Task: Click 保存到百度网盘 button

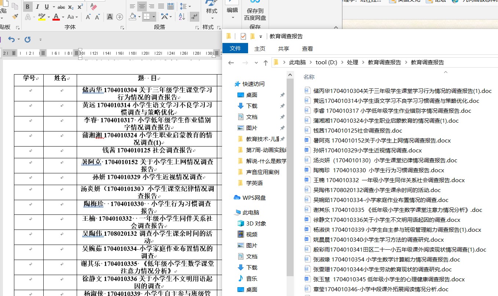Action: [255, 11]
